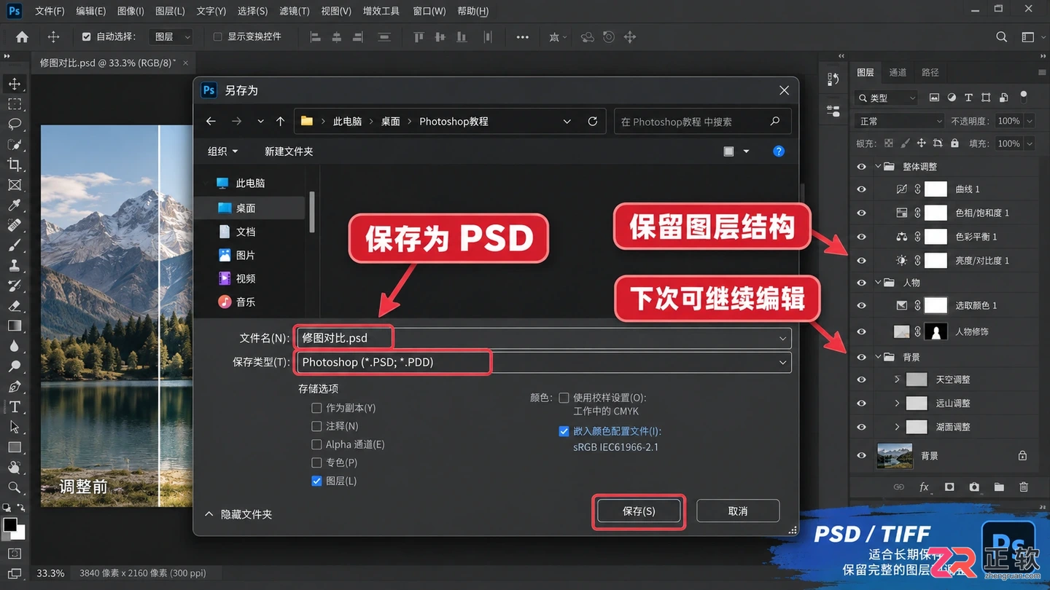Open the 图像(I) menu
Screen dimensions: 1050x590
[x=131, y=11]
